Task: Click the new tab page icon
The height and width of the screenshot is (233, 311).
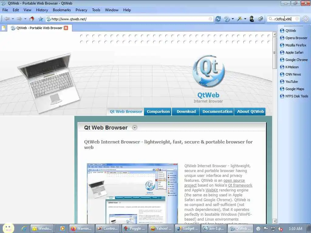Action: (x=4, y=28)
